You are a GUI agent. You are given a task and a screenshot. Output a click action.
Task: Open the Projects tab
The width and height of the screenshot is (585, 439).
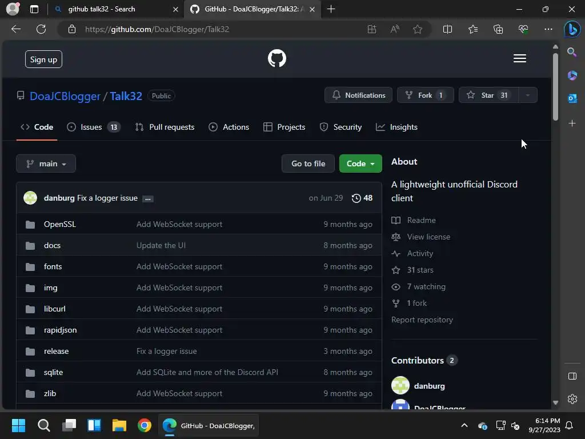point(284,127)
